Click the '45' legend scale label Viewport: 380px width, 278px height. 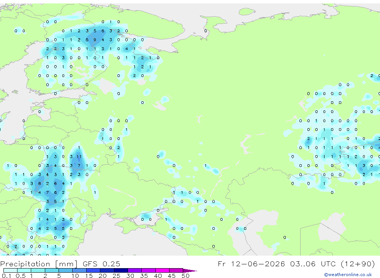point(172,276)
